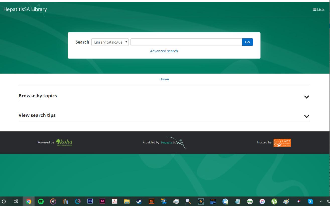Viewport: 330px width, 206px height.
Task: Focus the catalogue search text field
Action: coord(186,42)
